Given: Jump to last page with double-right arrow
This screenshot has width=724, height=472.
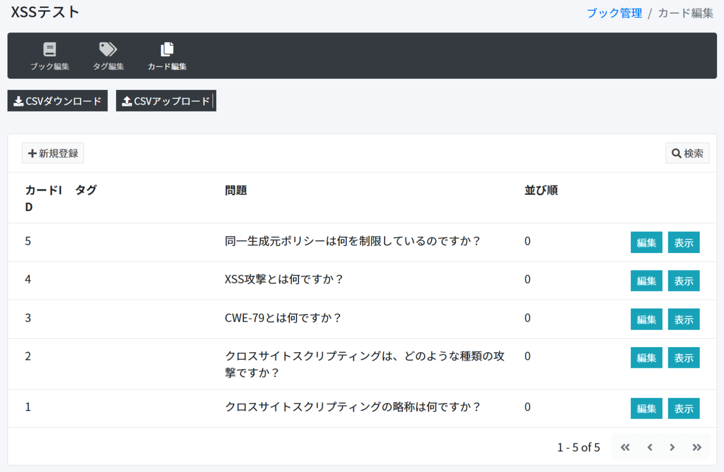Looking at the screenshot, I should 697,447.
